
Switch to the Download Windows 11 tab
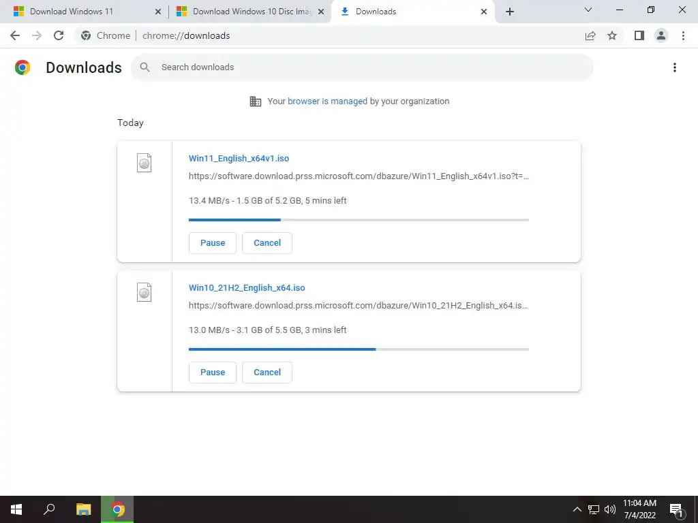tap(87, 12)
